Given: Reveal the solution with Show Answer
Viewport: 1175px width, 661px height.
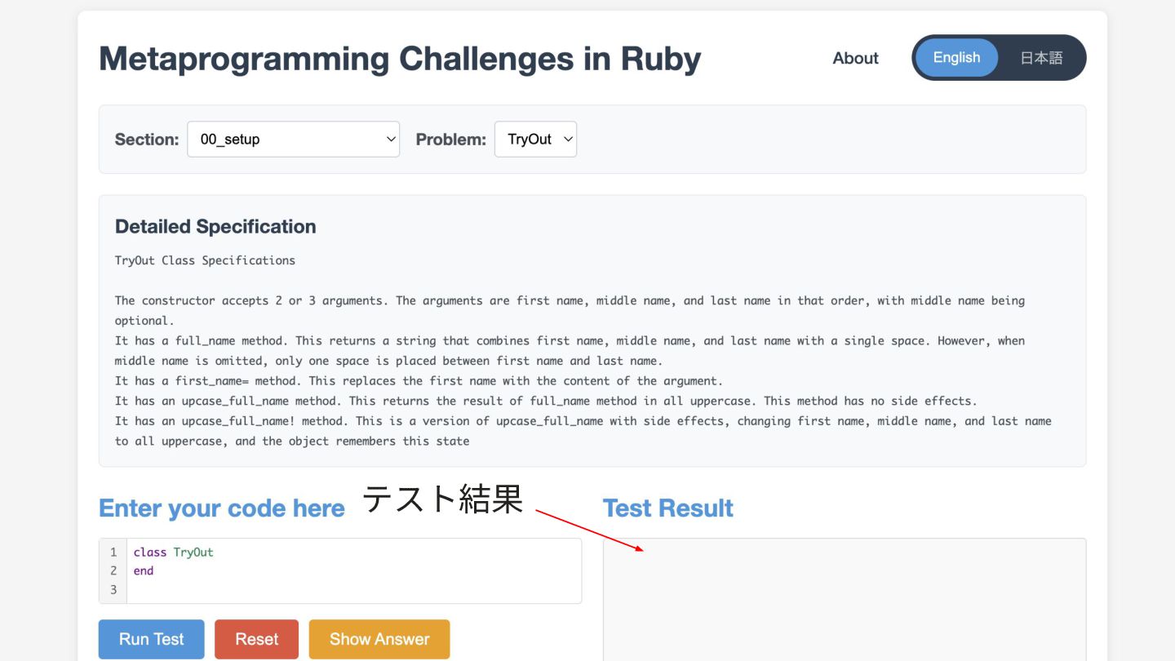Looking at the screenshot, I should pyautogui.click(x=379, y=639).
